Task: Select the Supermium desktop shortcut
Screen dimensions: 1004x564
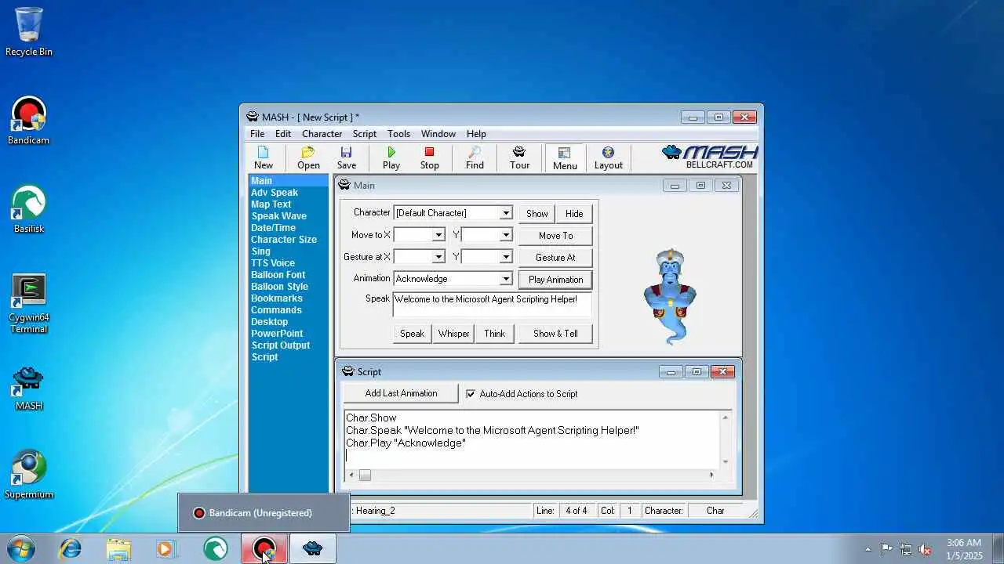Action: [29, 475]
